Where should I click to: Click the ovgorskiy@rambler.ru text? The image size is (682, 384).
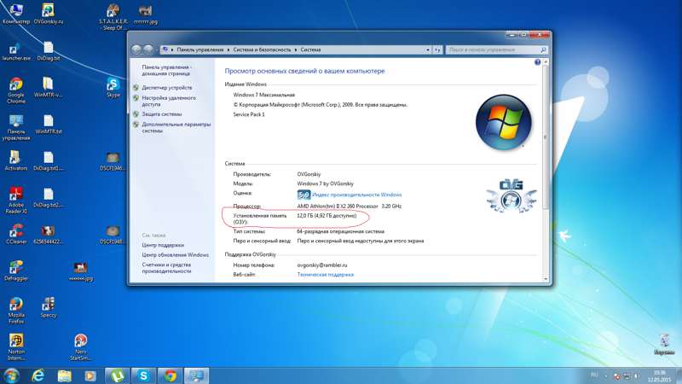click(x=322, y=265)
